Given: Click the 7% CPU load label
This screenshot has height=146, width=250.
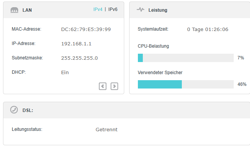Looking at the screenshot, I should pos(241,58).
